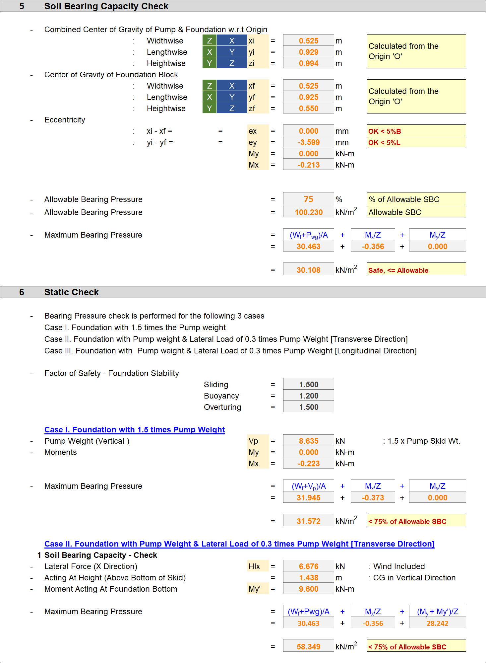
Task: Click the "OK < 5%B" check cell
Action: point(416,131)
